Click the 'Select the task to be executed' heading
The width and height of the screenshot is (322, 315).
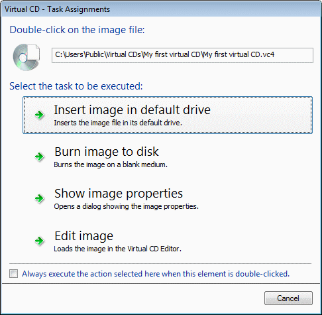pyautogui.click(x=76, y=86)
